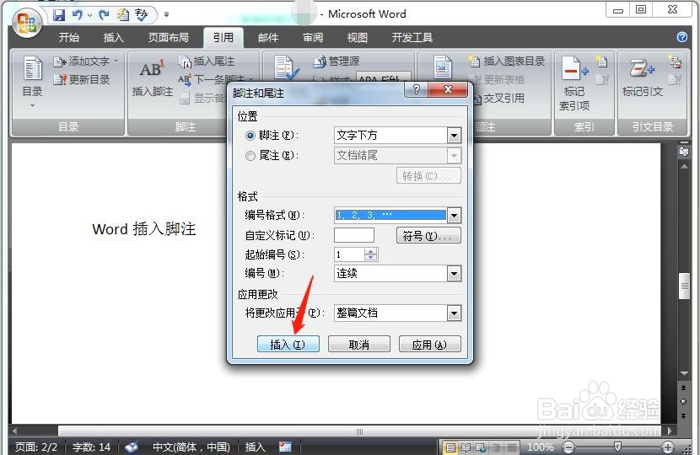Click vertical scrollbar thumb
The image size is (700, 455).
click(x=684, y=286)
